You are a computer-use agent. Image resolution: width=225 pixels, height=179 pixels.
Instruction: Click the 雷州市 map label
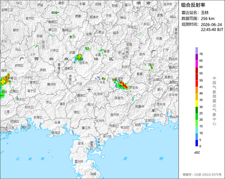coord(79,161)
